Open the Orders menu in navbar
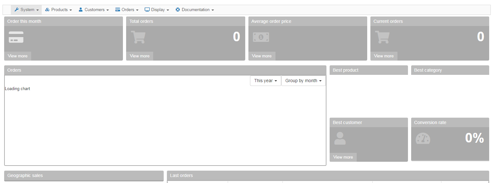The width and height of the screenshot is (493, 183). [x=127, y=10]
